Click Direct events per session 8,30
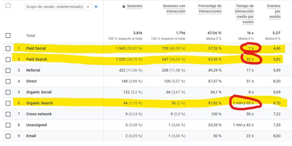This screenshot has height=146, width=292. 277,81
